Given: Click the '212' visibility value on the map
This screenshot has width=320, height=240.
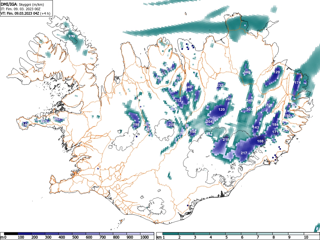Looking at the screenshot, I should coord(178,100).
